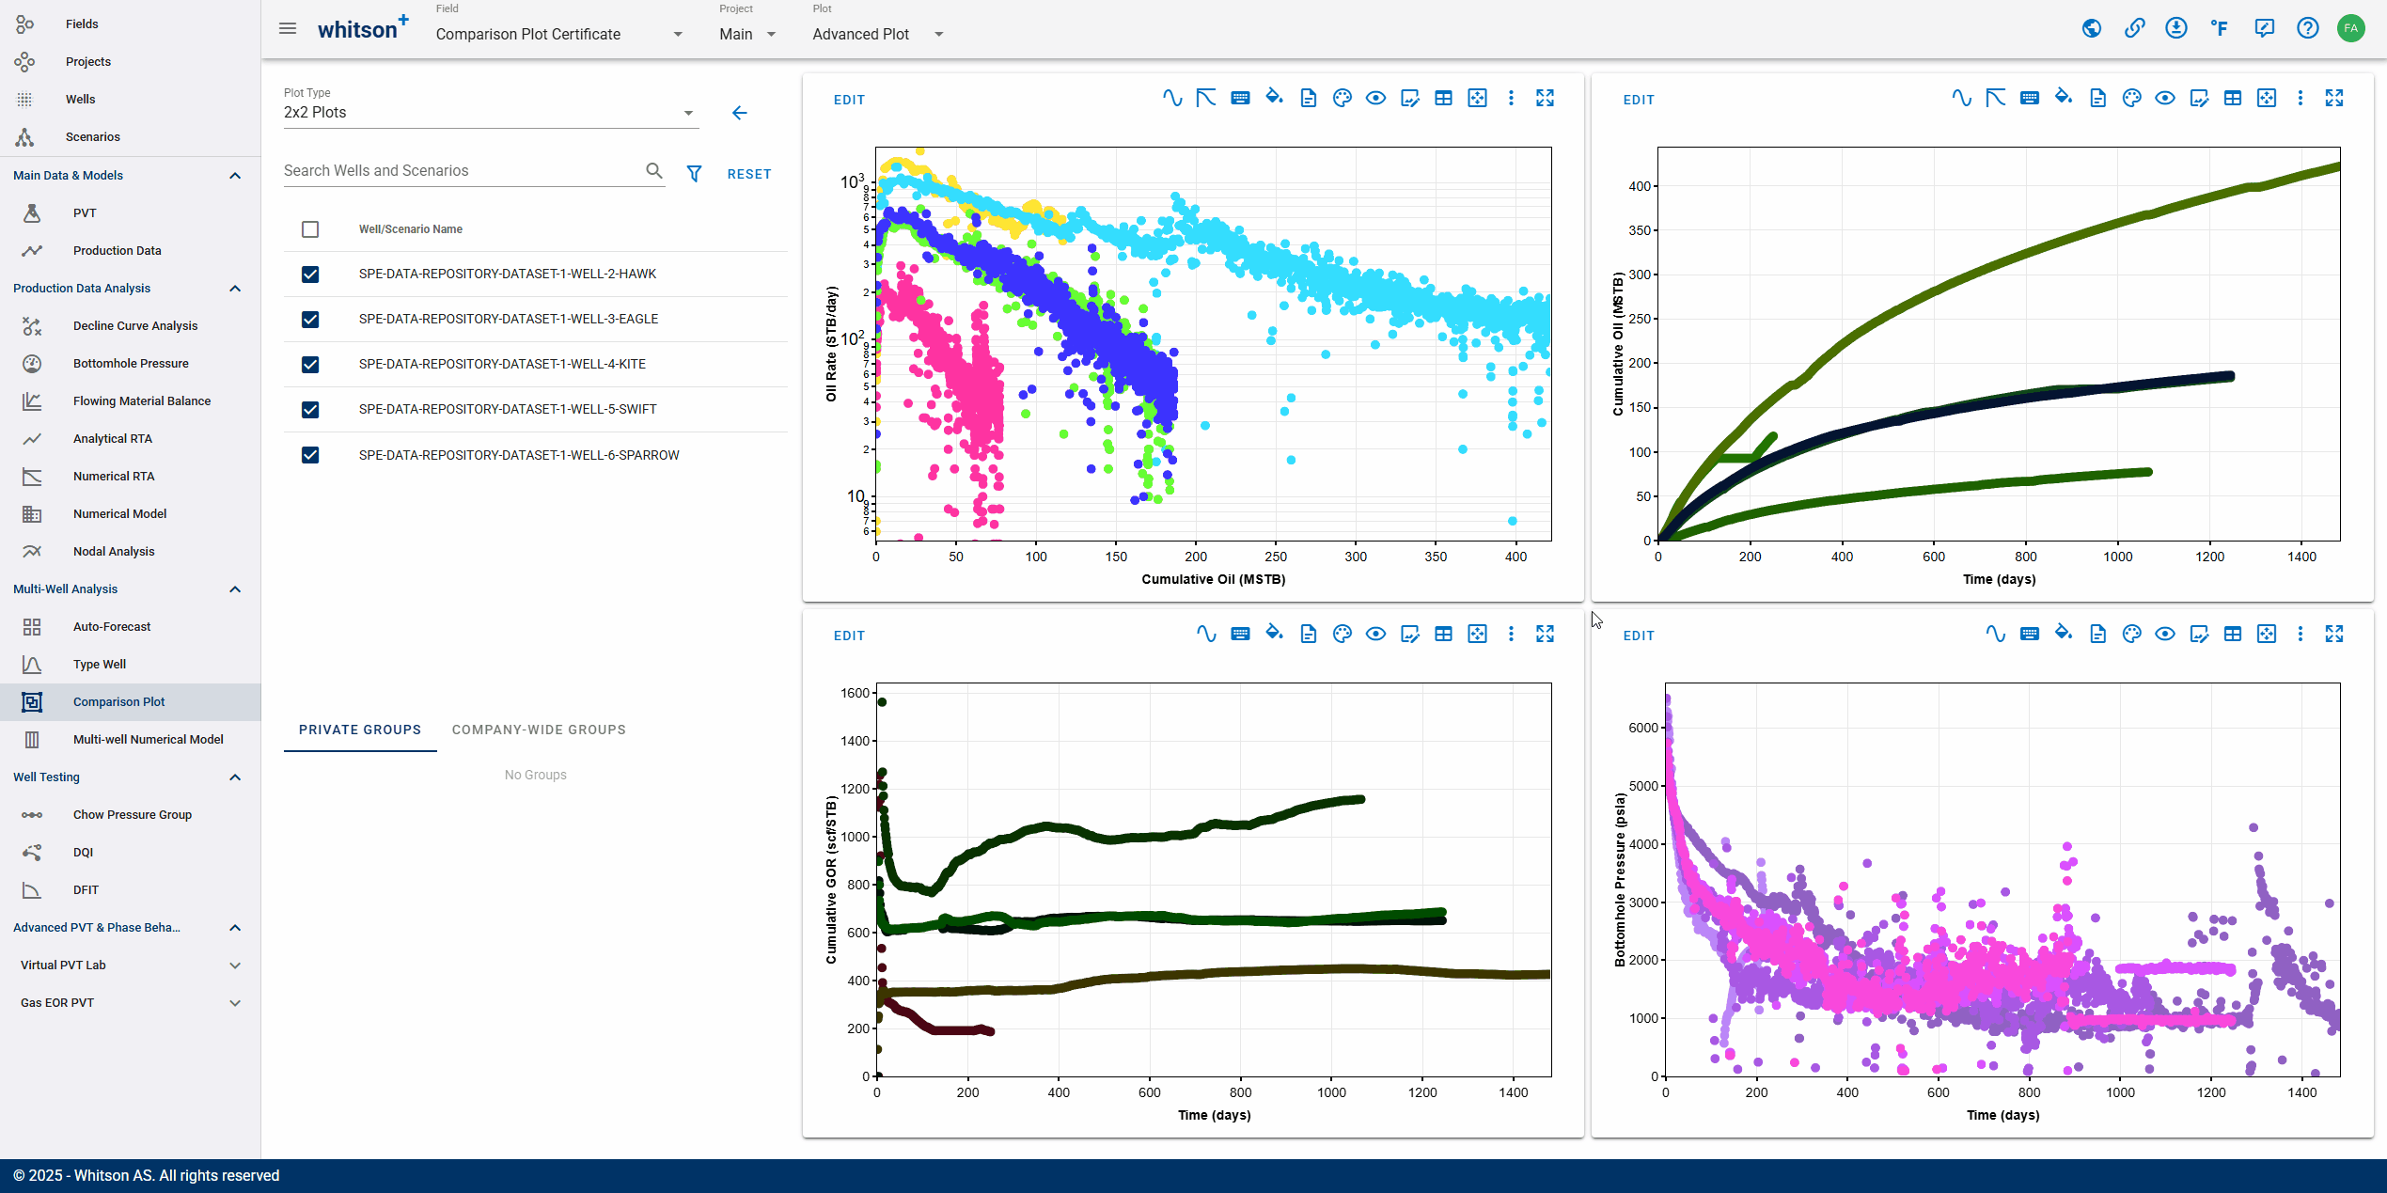This screenshot has width=2387, height=1193.
Task: Click the decline curve icon in the Oil Rate plot toolbar
Action: pyautogui.click(x=1206, y=98)
